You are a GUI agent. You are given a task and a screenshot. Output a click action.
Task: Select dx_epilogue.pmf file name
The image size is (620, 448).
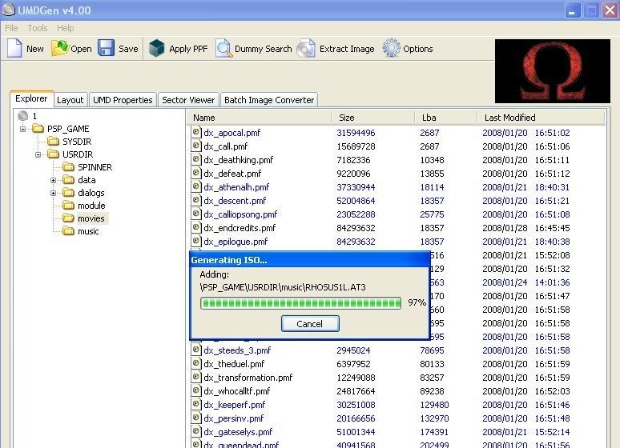(236, 242)
